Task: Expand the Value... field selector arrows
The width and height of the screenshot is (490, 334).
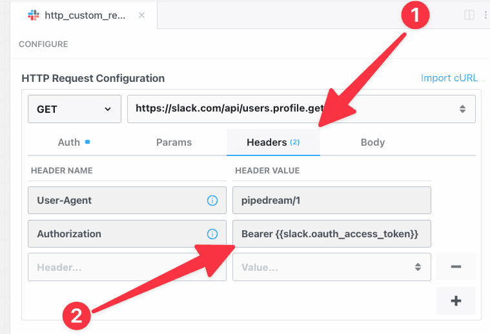Action: [x=418, y=267]
